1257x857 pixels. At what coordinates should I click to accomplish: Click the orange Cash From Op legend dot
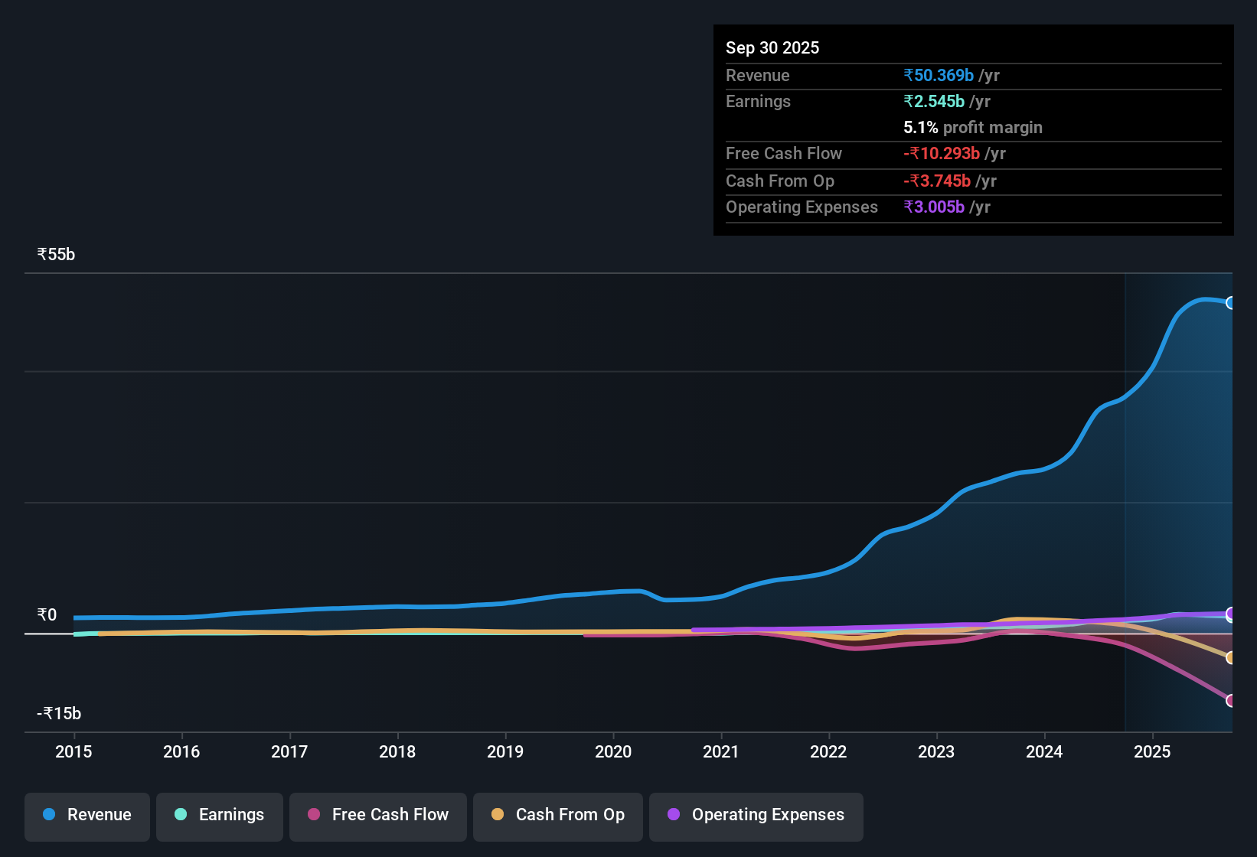coord(498,815)
